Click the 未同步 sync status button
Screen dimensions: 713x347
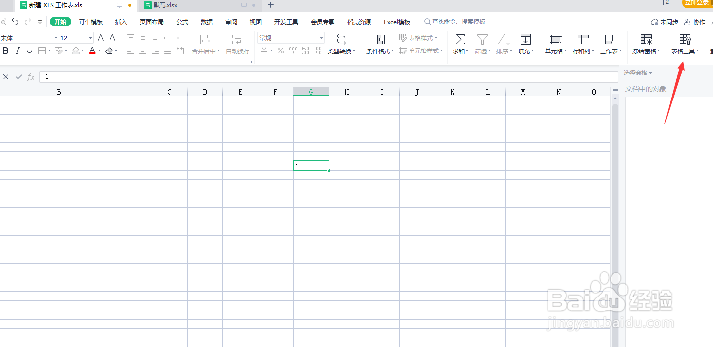coord(664,22)
